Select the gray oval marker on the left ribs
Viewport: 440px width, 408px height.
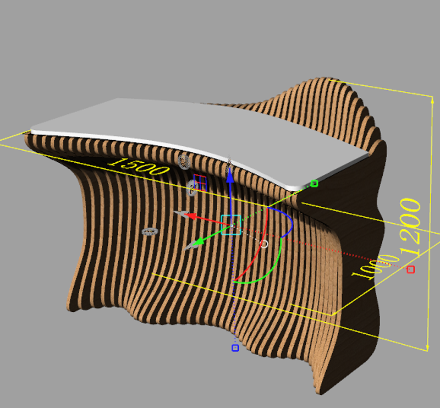tap(150, 232)
